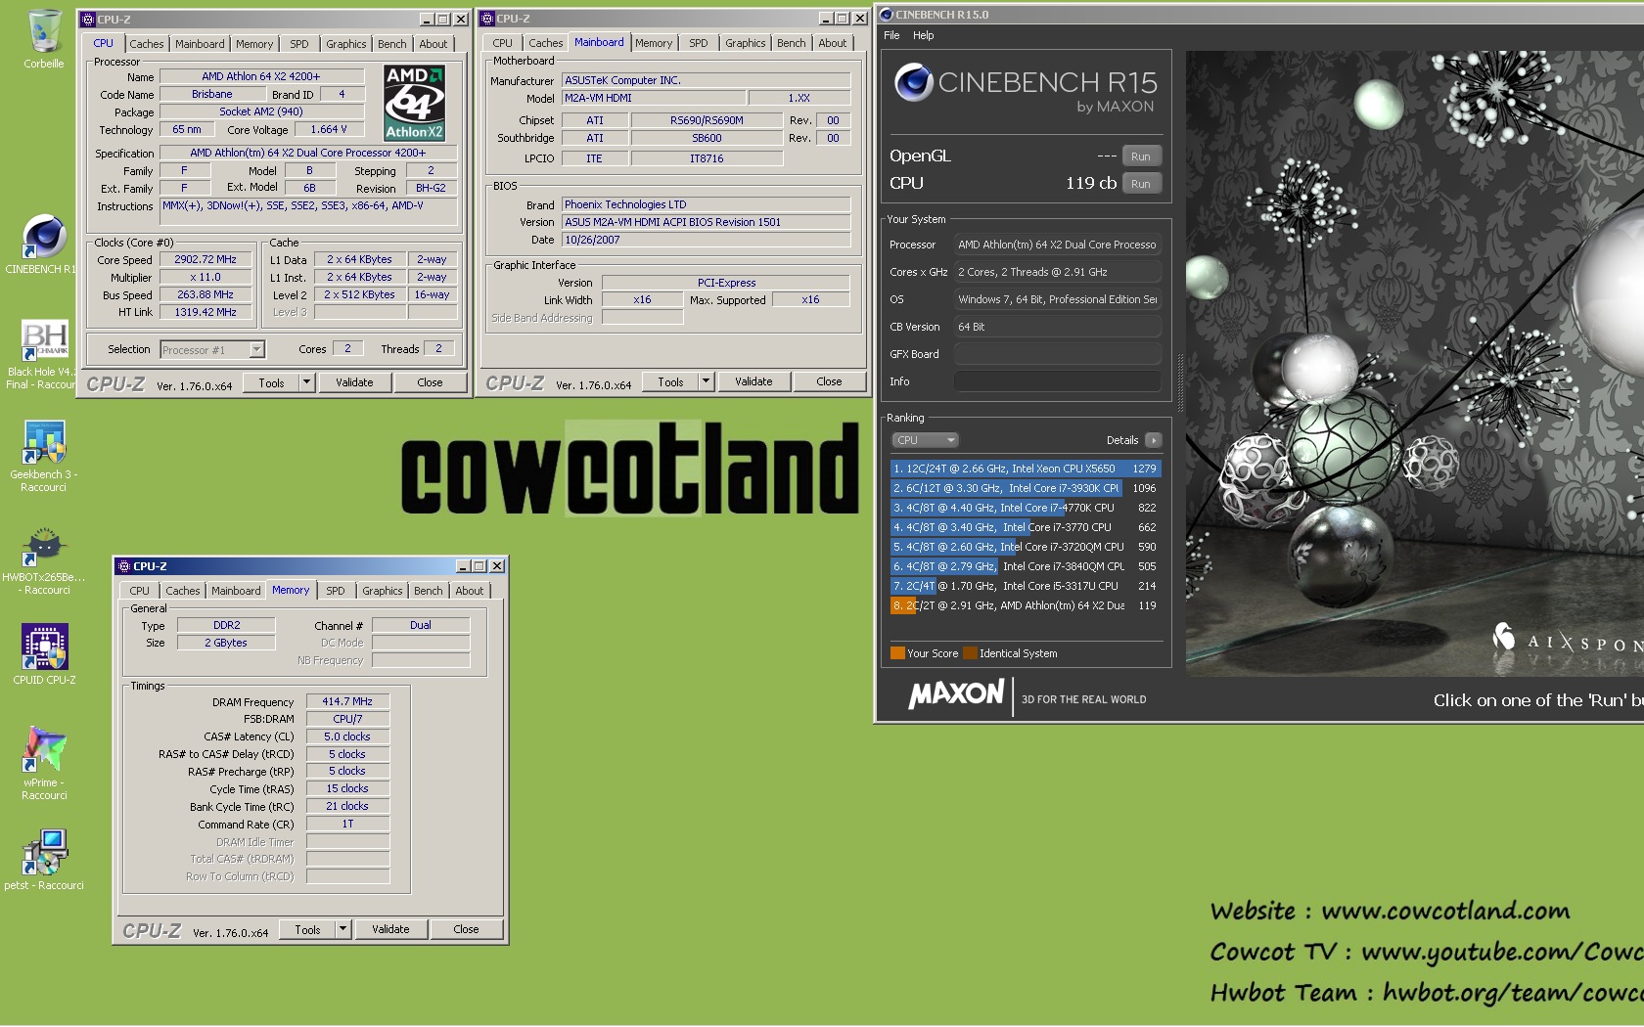Click the Info field in Cinebench
Viewport: 1644px width, 1027px height.
click(1058, 381)
